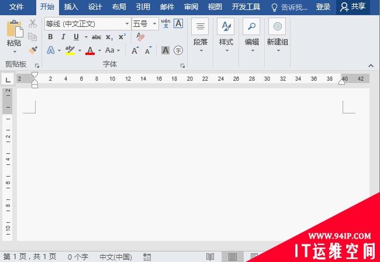Click the Cut scissors icon

coord(33,23)
